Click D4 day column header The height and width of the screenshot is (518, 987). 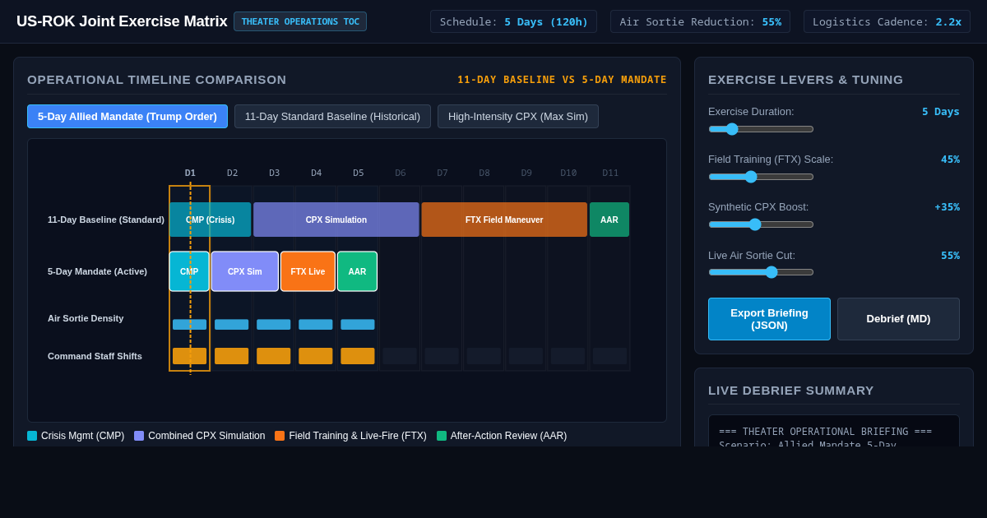[317, 173]
